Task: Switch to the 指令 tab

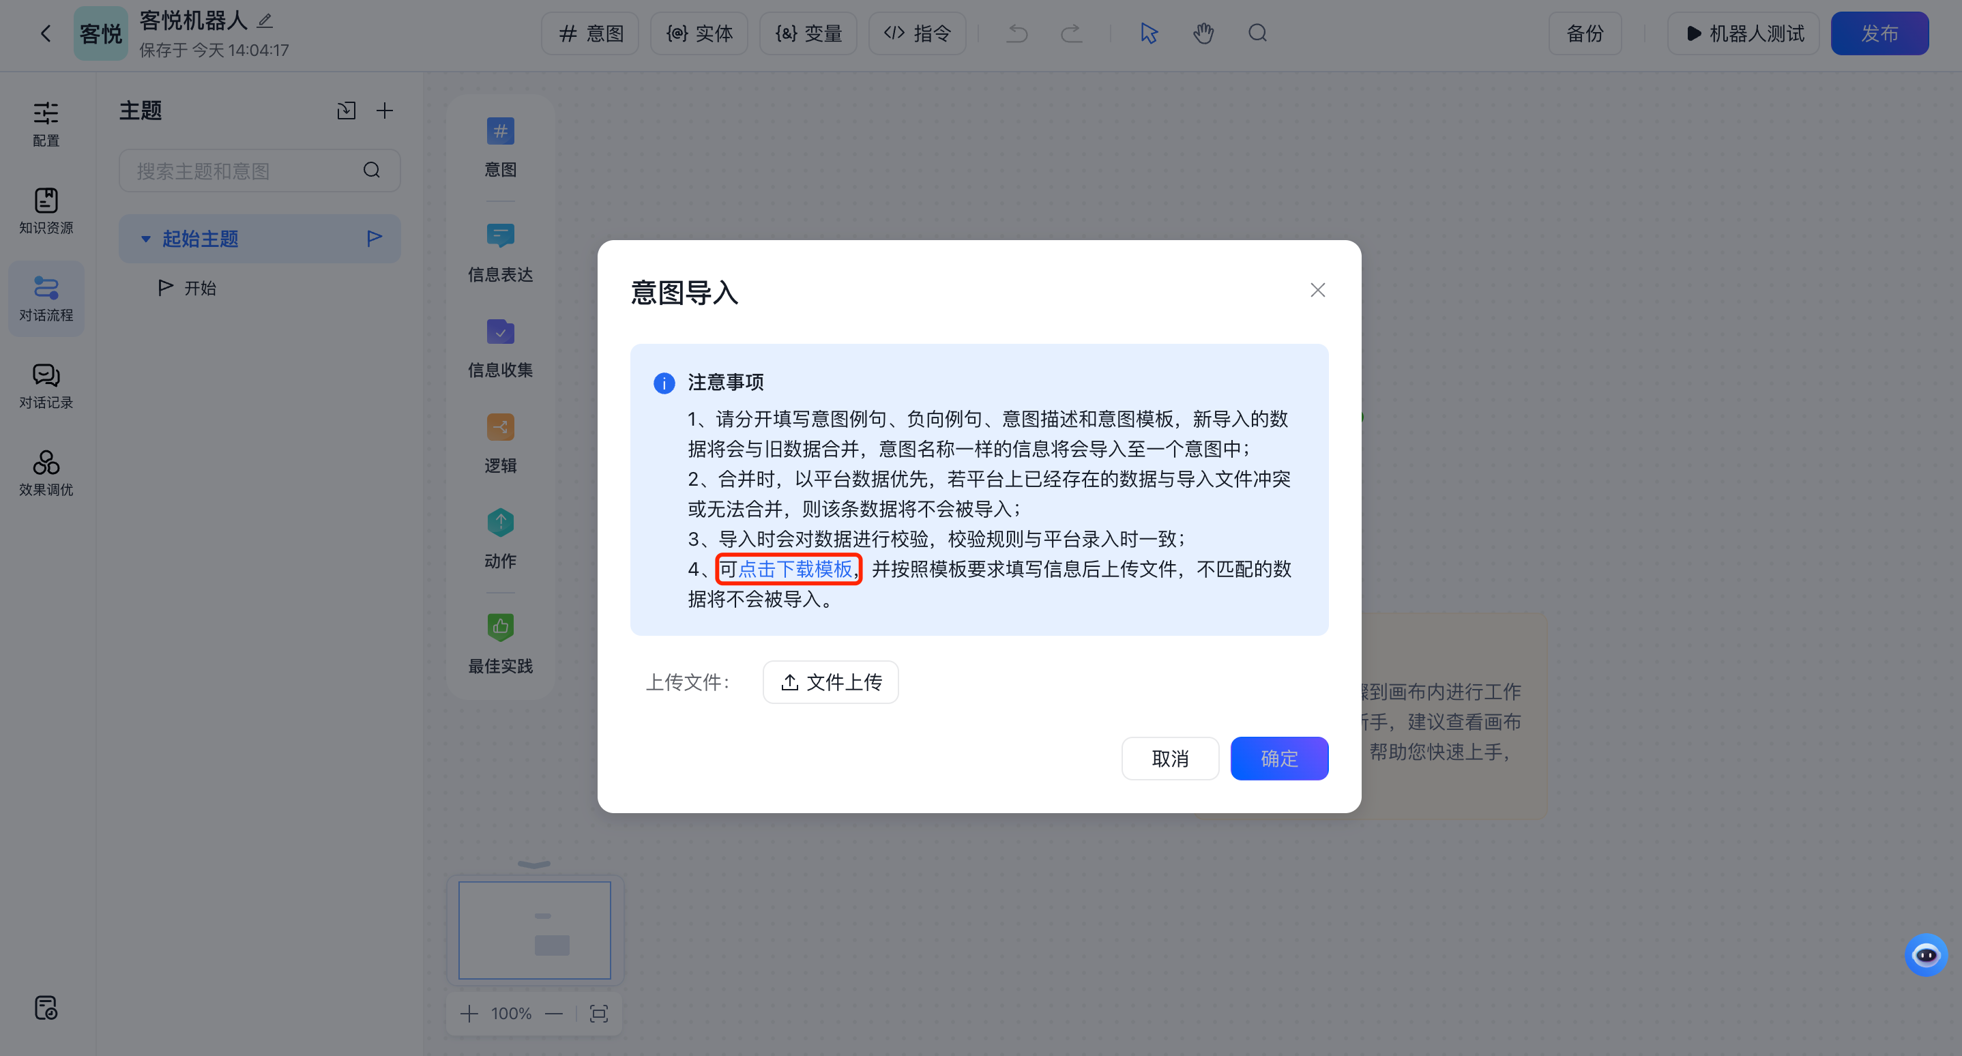Action: 917,33
